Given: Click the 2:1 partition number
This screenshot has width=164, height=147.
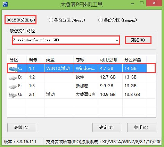Looking at the screenshot, I should click(32, 95).
